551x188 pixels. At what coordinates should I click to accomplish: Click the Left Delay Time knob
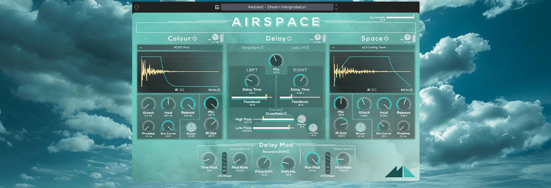point(252,81)
